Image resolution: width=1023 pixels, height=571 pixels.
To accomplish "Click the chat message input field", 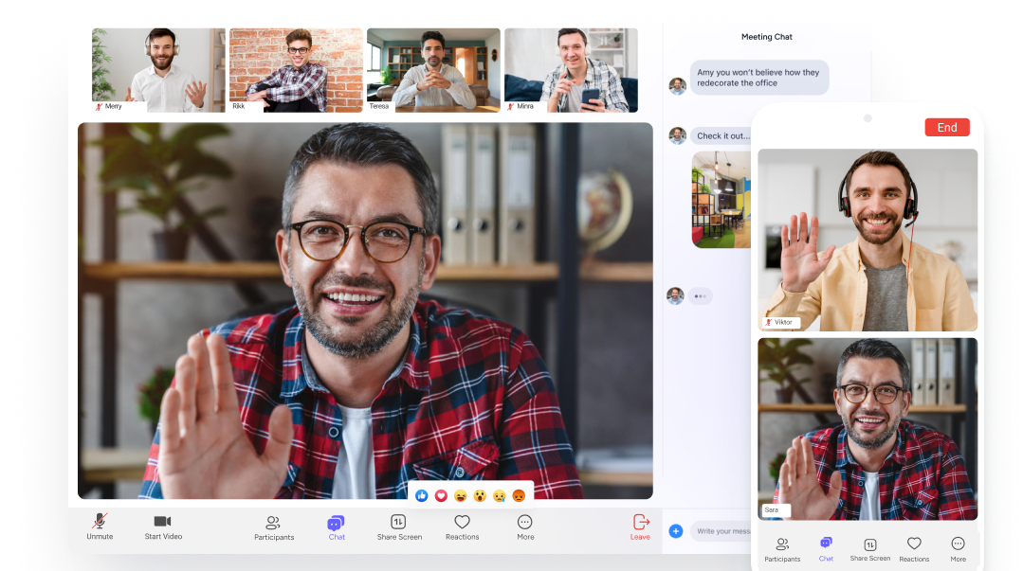I will click(722, 531).
